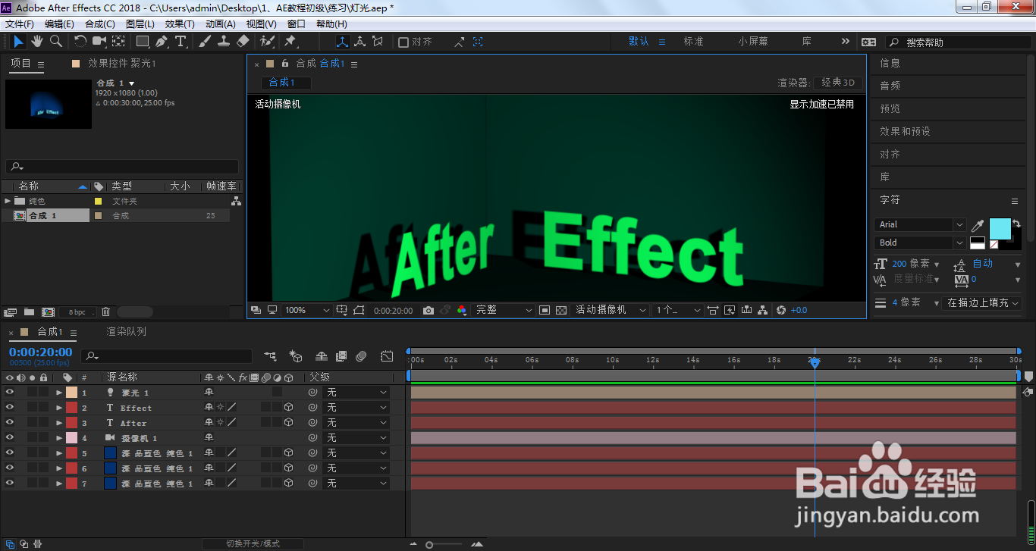Open the 活动摄像机 3D view dropdown
Image resolution: width=1036 pixels, height=551 pixels.
coord(610,310)
